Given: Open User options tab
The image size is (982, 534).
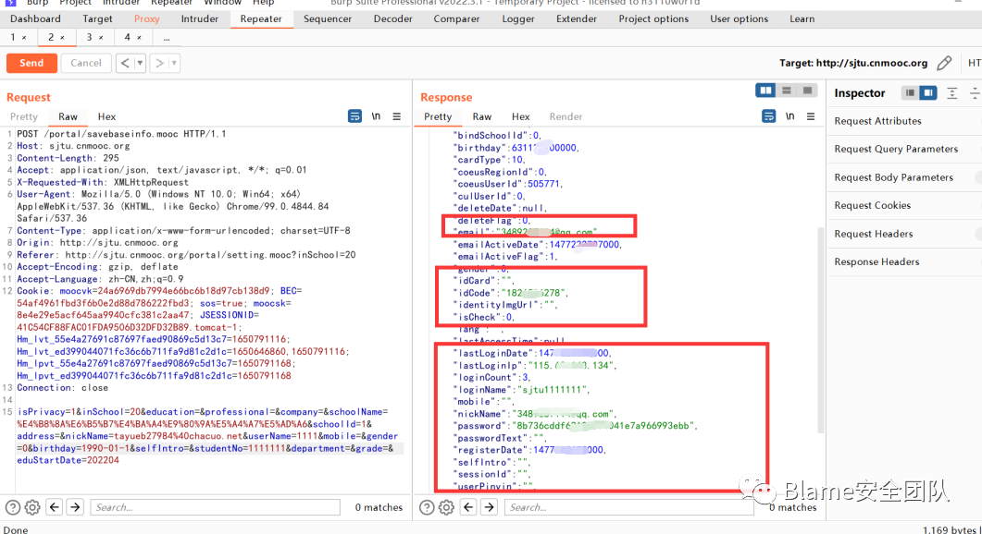Looking at the screenshot, I should tap(739, 18).
